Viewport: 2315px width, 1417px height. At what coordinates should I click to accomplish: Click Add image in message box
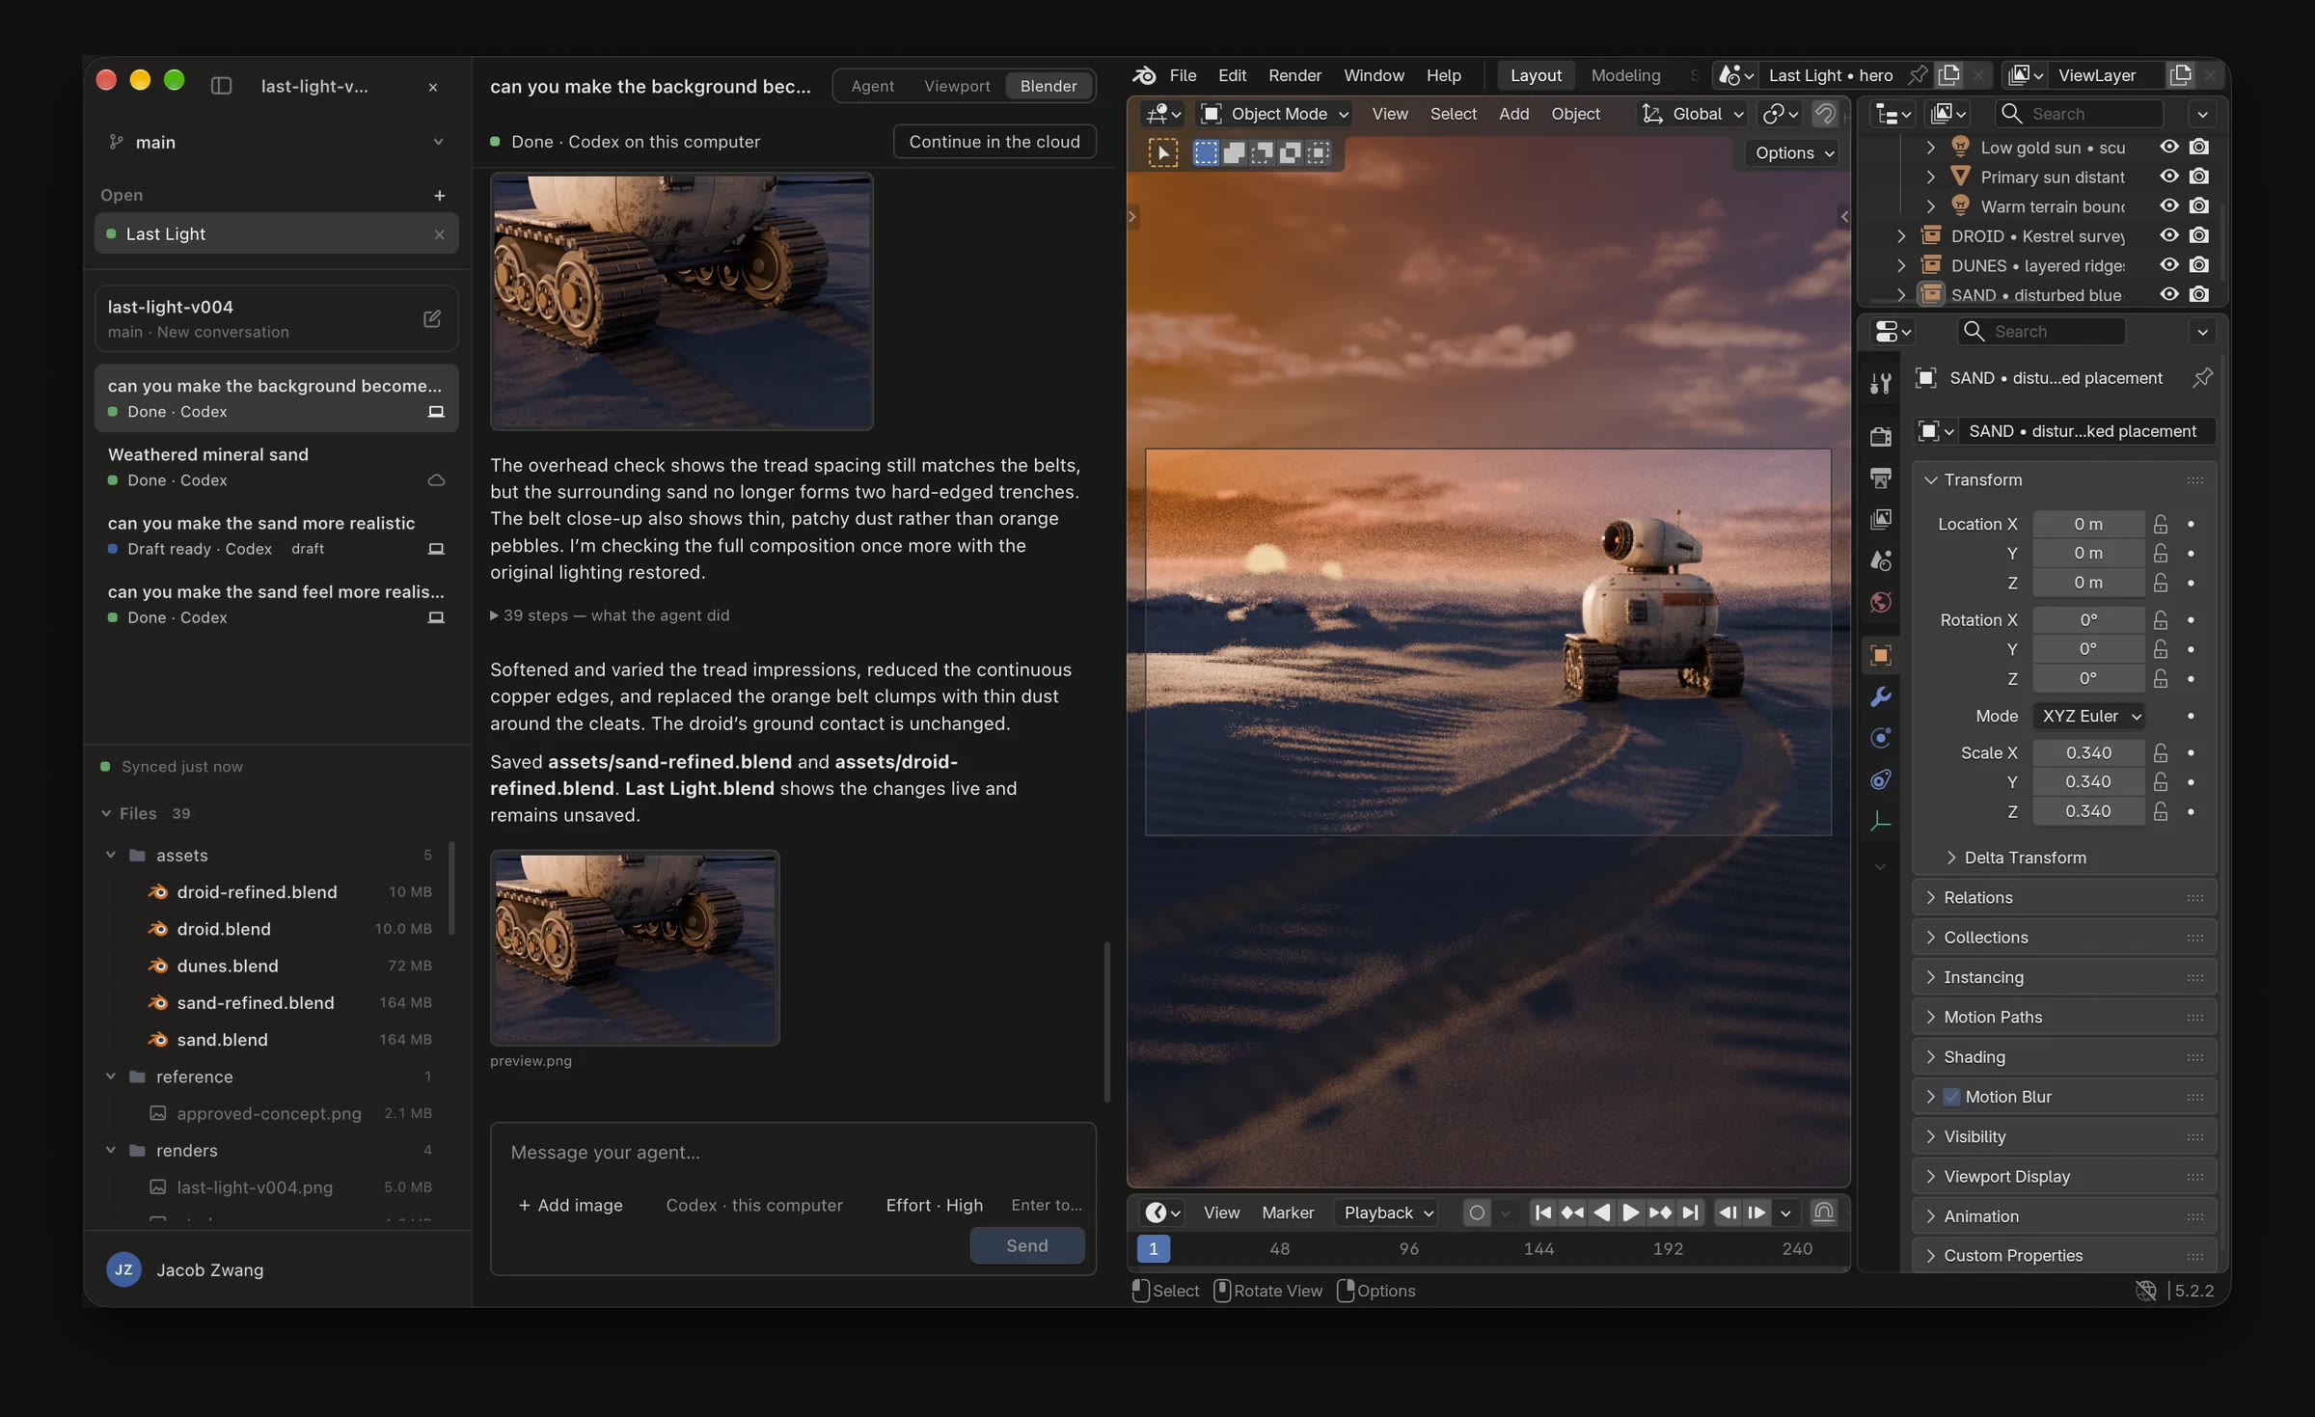coord(570,1205)
